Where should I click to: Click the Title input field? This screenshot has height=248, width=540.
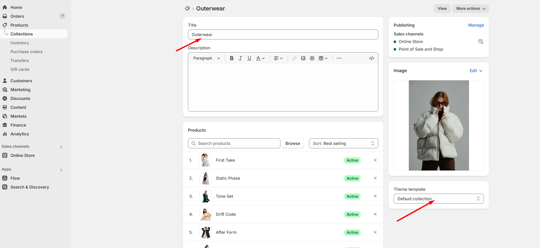(x=283, y=34)
